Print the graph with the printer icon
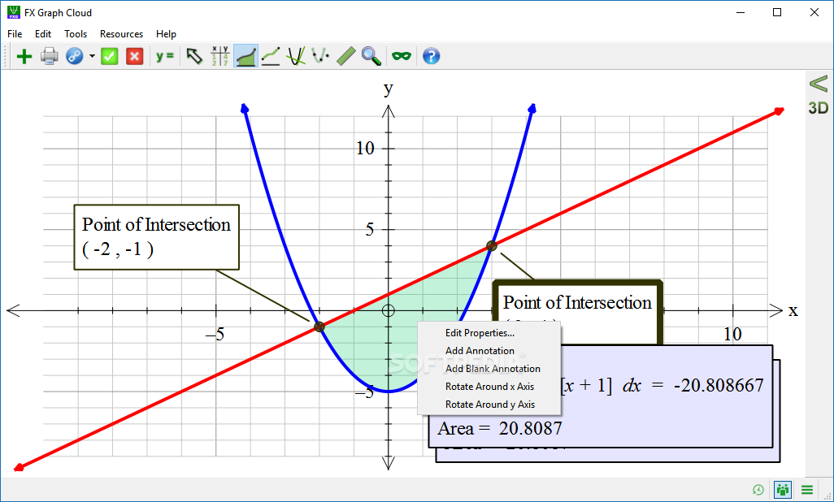The image size is (834, 502). (x=49, y=56)
